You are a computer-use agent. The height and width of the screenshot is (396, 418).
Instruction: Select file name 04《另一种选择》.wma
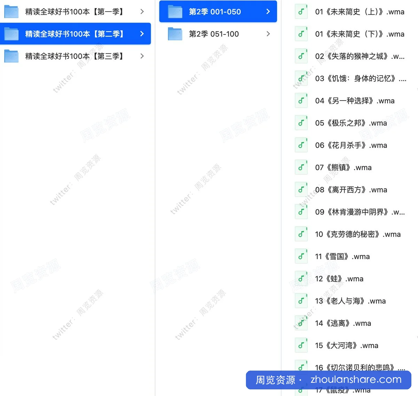point(355,101)
